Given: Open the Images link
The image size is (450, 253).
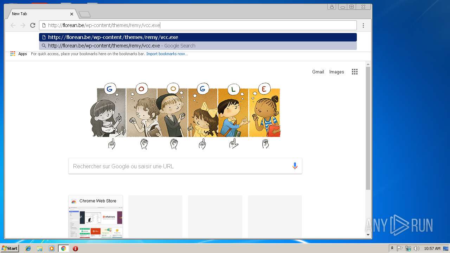Looking at the screenshot, I should pyautogui.click(x=336, y=72).
